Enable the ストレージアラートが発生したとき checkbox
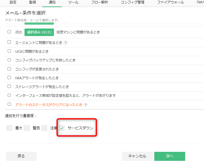Screen dimensions: 204x167 tap(9, 87)
